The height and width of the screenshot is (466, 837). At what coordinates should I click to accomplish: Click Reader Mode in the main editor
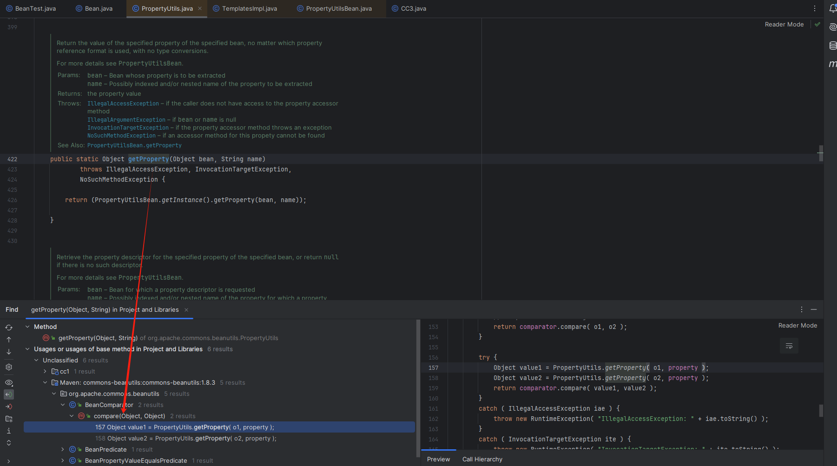(x=784, y=25)
